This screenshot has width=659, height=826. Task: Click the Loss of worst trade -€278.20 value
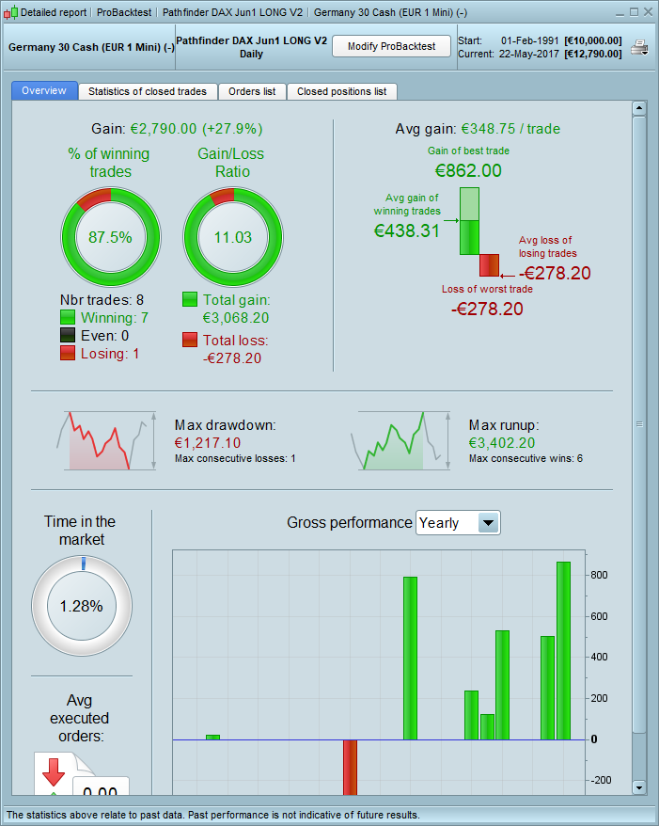[487, 309]
